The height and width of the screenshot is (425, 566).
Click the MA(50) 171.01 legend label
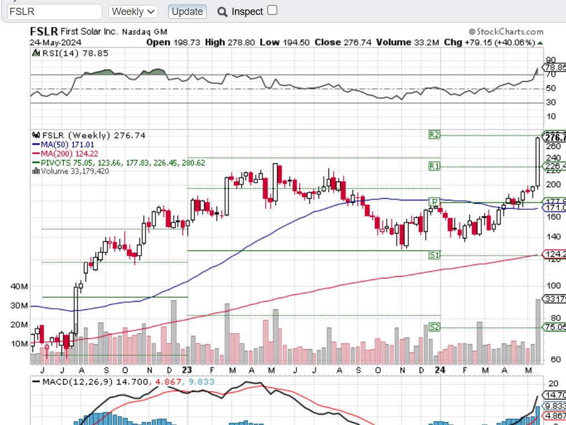[67, 144]
